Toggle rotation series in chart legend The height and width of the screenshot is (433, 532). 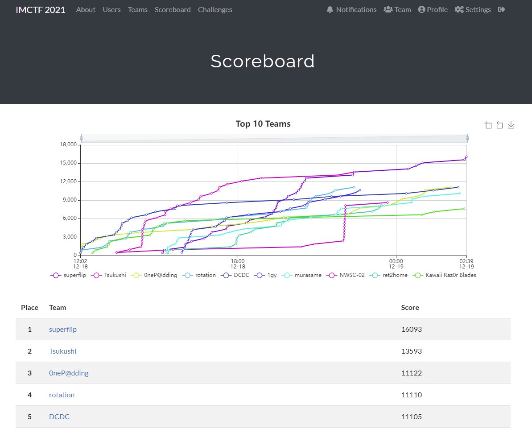[x=199, y=275]
